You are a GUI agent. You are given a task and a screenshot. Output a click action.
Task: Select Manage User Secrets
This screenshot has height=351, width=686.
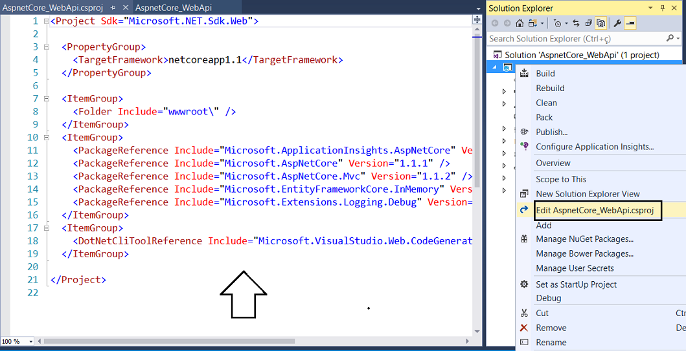575,268
